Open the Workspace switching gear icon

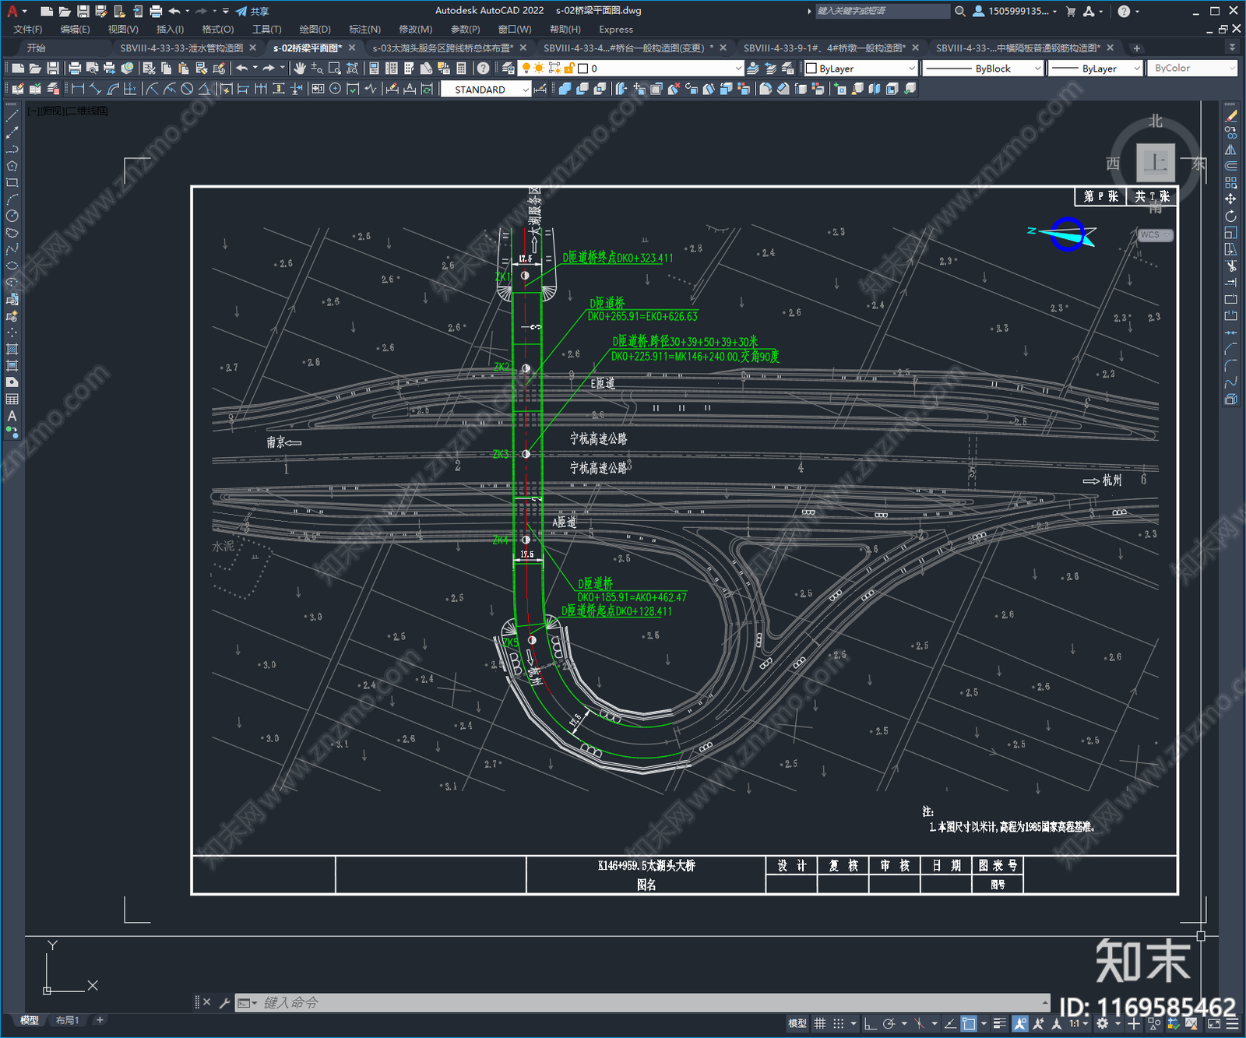pyautogui.click(x=1103, y=1023)
